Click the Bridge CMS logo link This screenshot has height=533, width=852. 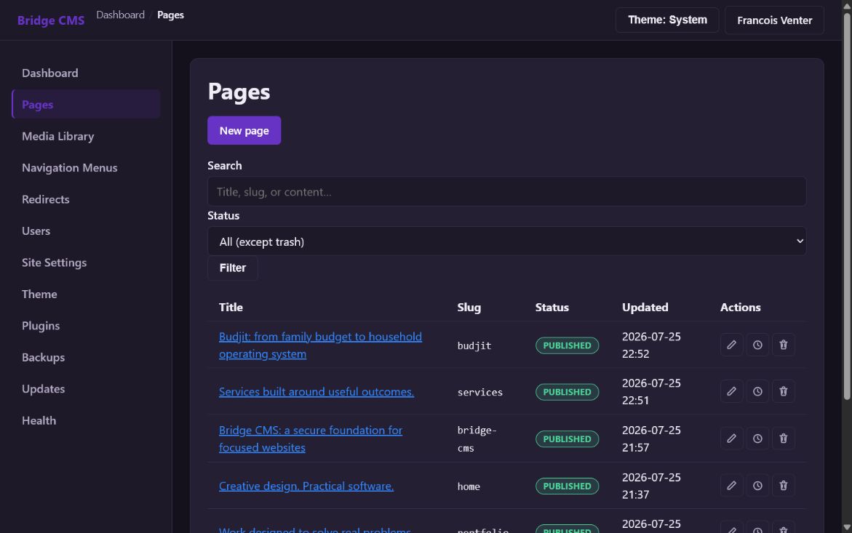coord(50,20)
